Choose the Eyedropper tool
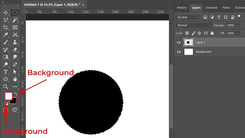Image resolution: width=245 pixels, height=138 pixels. (6, 35)
